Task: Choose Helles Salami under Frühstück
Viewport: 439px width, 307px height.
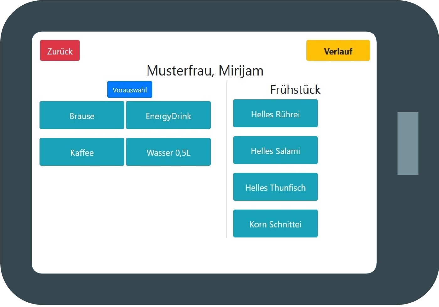Action: click(275, 151)
